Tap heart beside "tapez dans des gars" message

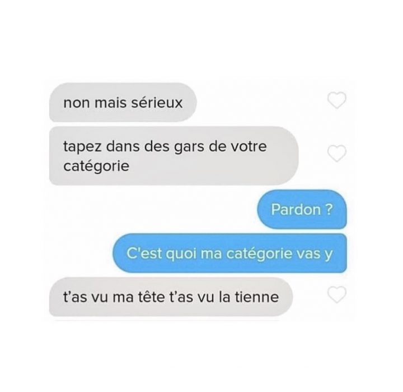pyautogui.click(x=337, y=153)
